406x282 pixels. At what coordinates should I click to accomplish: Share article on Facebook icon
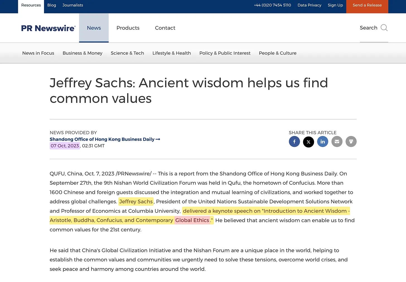click(294, 142)
